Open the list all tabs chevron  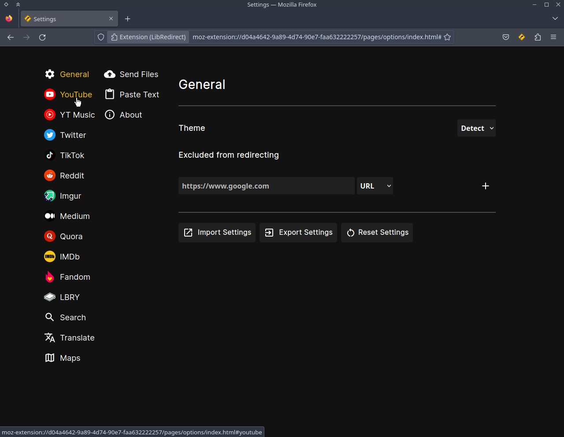pyautogui.click(x=555, y=19)
